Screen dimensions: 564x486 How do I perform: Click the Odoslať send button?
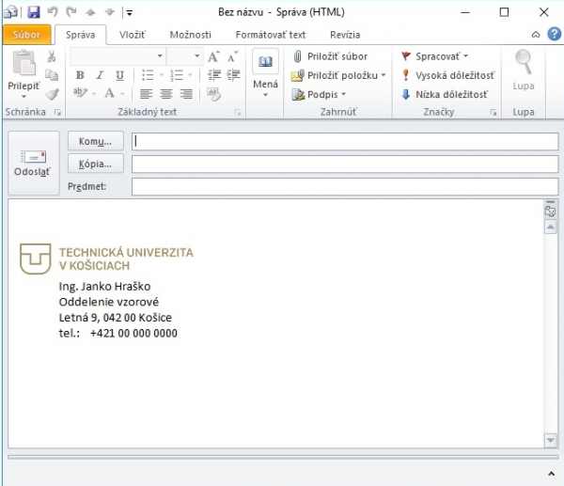pos(34,163)
